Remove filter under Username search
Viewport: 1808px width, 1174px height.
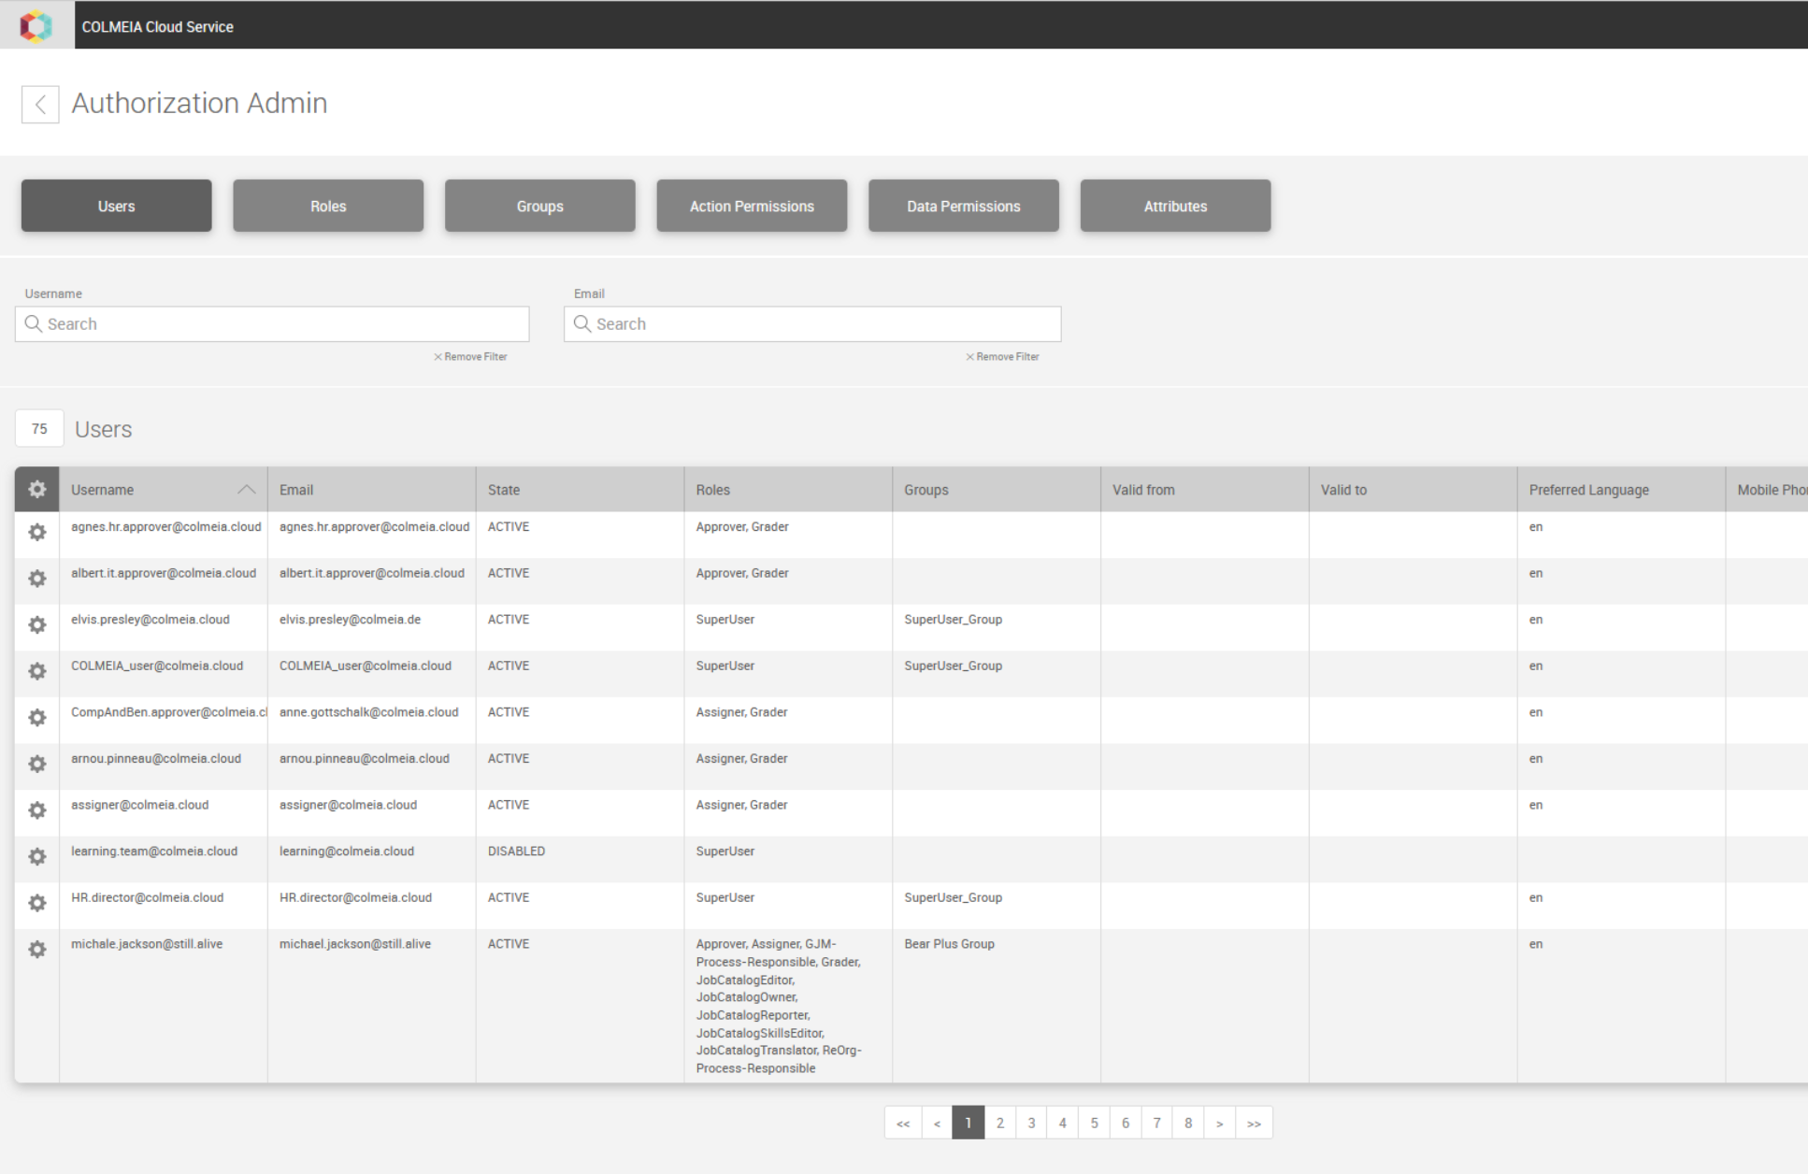tap(470, 357)
